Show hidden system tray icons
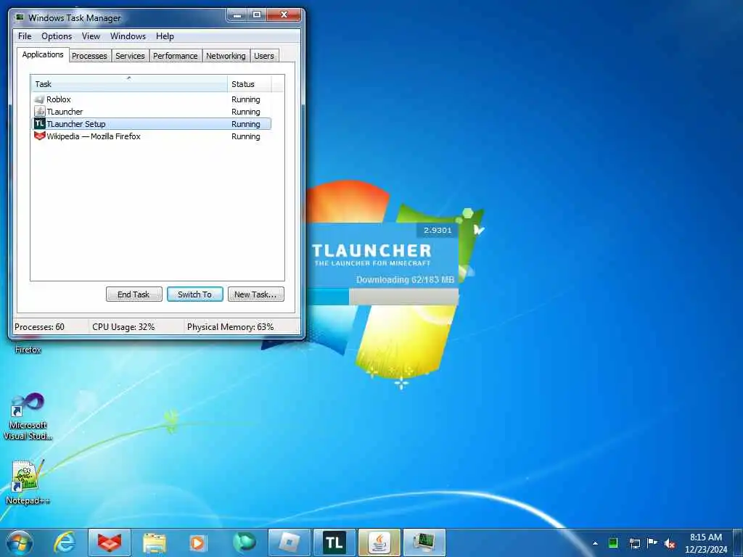The height and width of the screenshot is (557, 743). click(595, 543)
